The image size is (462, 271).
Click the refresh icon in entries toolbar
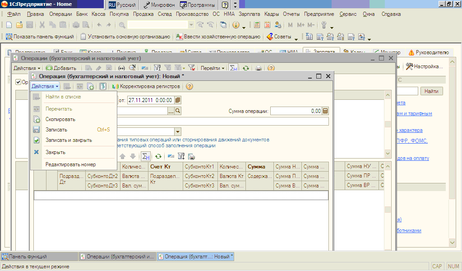pyautogui.click(x=158, y=157)
